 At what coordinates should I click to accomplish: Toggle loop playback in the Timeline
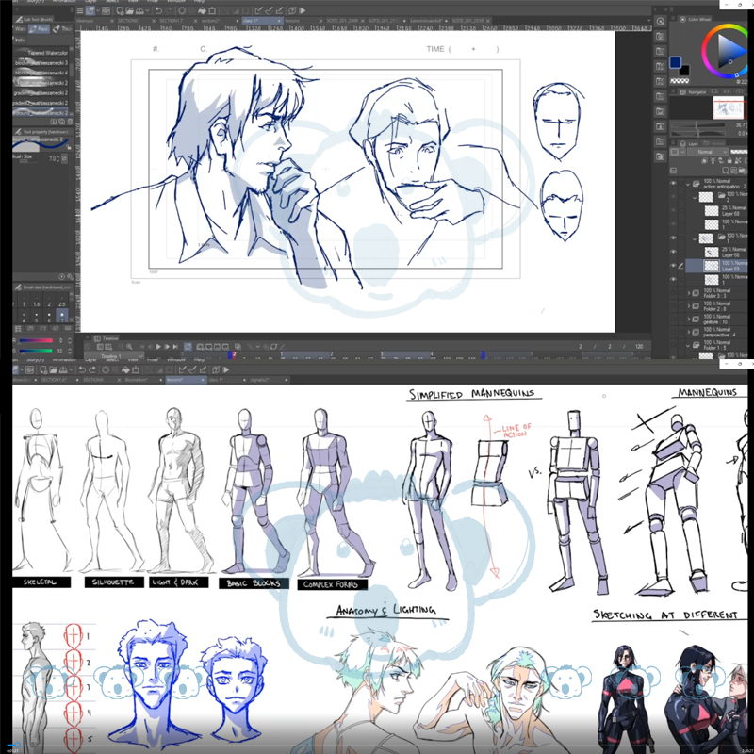[x=188, y=346]
